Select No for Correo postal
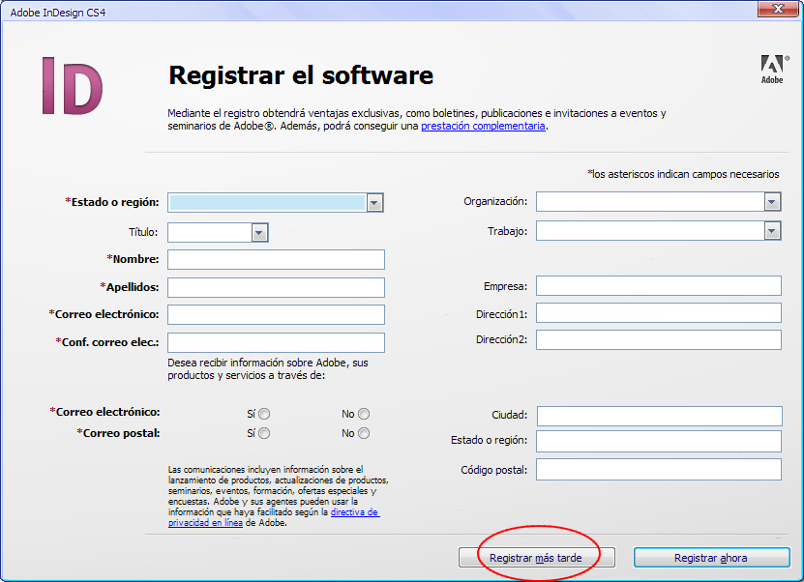804x582 pixels. coord(364,433)
